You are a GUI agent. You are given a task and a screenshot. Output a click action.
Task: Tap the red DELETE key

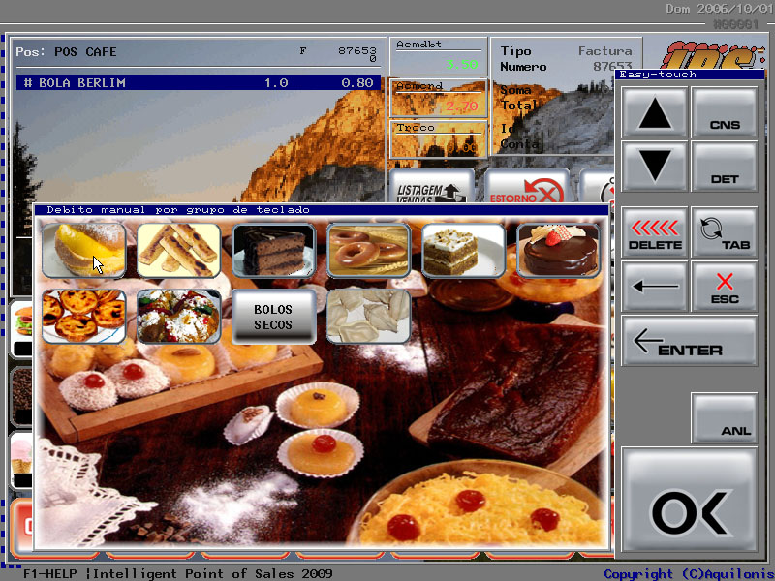pyautogui.click(x=655, y=234)
